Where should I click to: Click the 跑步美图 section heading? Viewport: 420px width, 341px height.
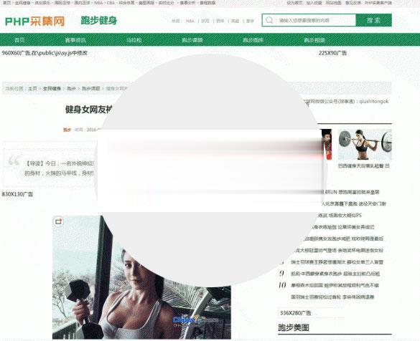[294, 327]
